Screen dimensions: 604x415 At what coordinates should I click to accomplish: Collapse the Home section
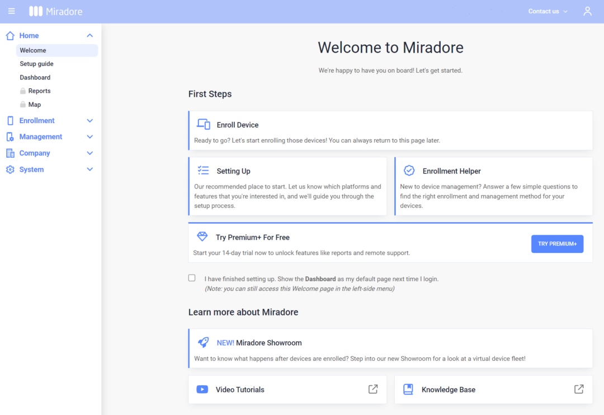point(89,35)
